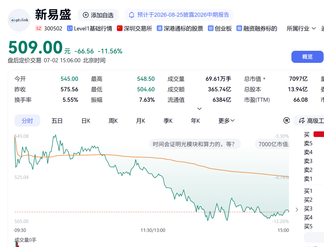Switch to the 日K tab
Viewport: 324px width, 247px height.
(x=86, y=121)
